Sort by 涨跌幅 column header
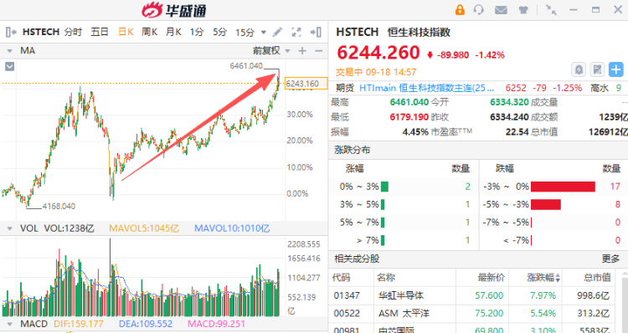Viewport: 628px width, 333px height. [x=543, y=278]
